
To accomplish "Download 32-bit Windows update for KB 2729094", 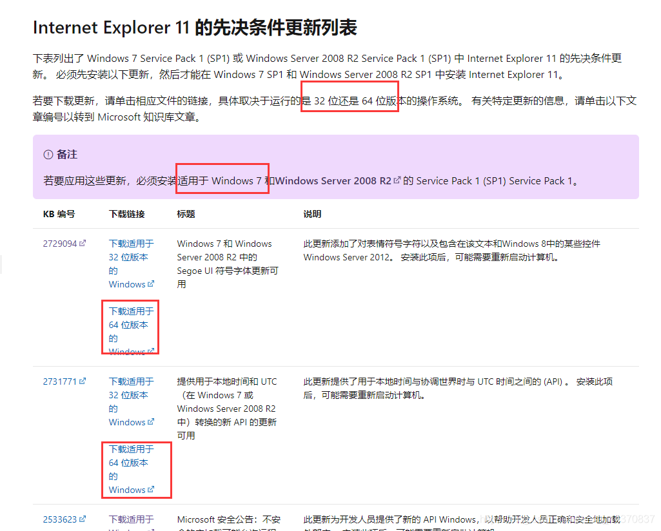I will tap(131, 264).
